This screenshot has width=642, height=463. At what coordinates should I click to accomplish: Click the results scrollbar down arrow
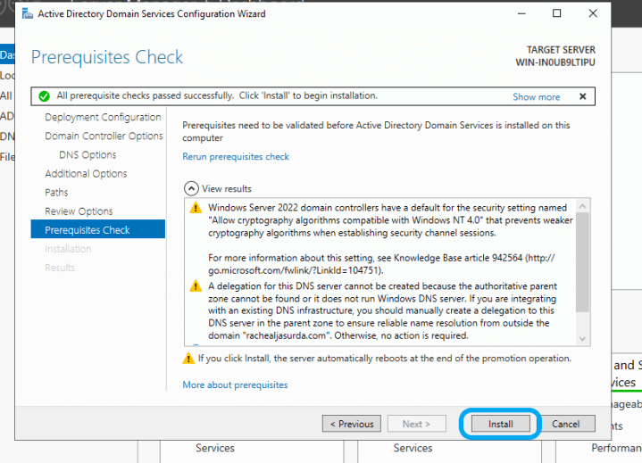582,339
